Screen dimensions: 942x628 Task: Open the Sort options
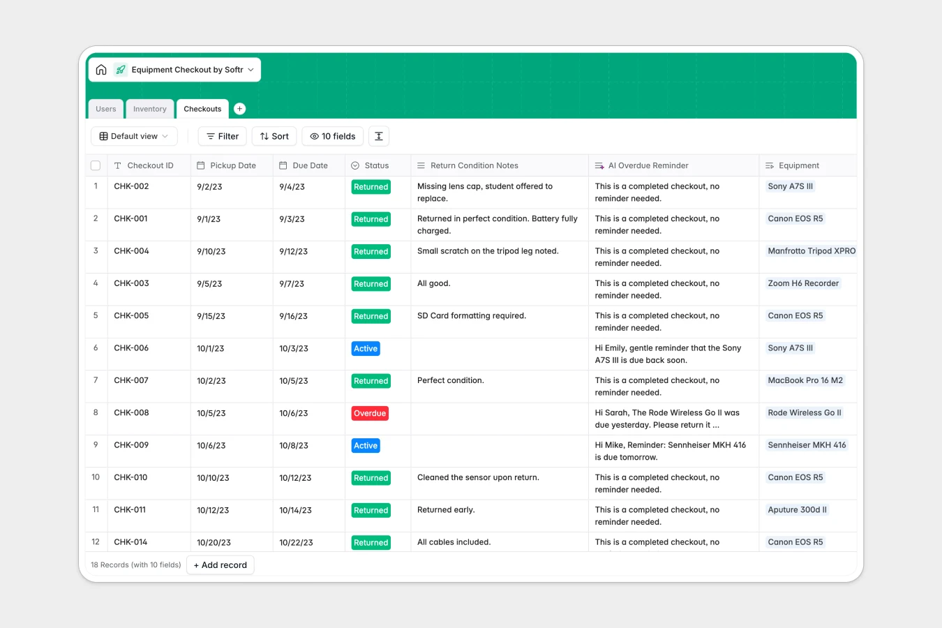coord(274,136)
